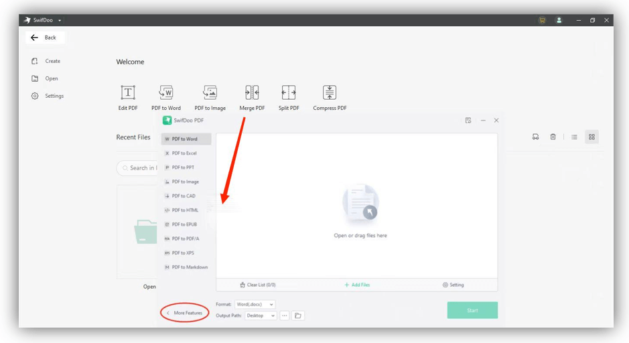Switch Recent Files to grid view
This screenshot has height=343, width=629.
[x=591, y=137]
